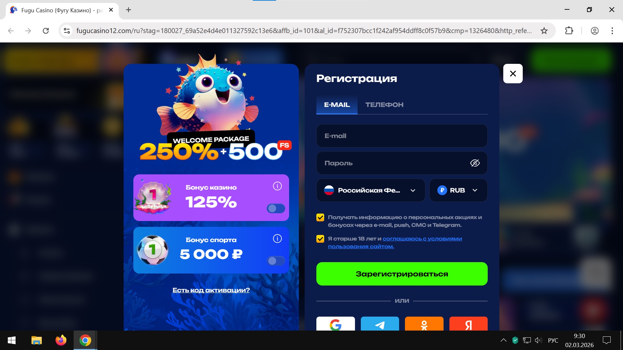This screenshot has width=623, height=350.
Task: Sign up with the Telegram icon
Action: click(x=380, y=323)
